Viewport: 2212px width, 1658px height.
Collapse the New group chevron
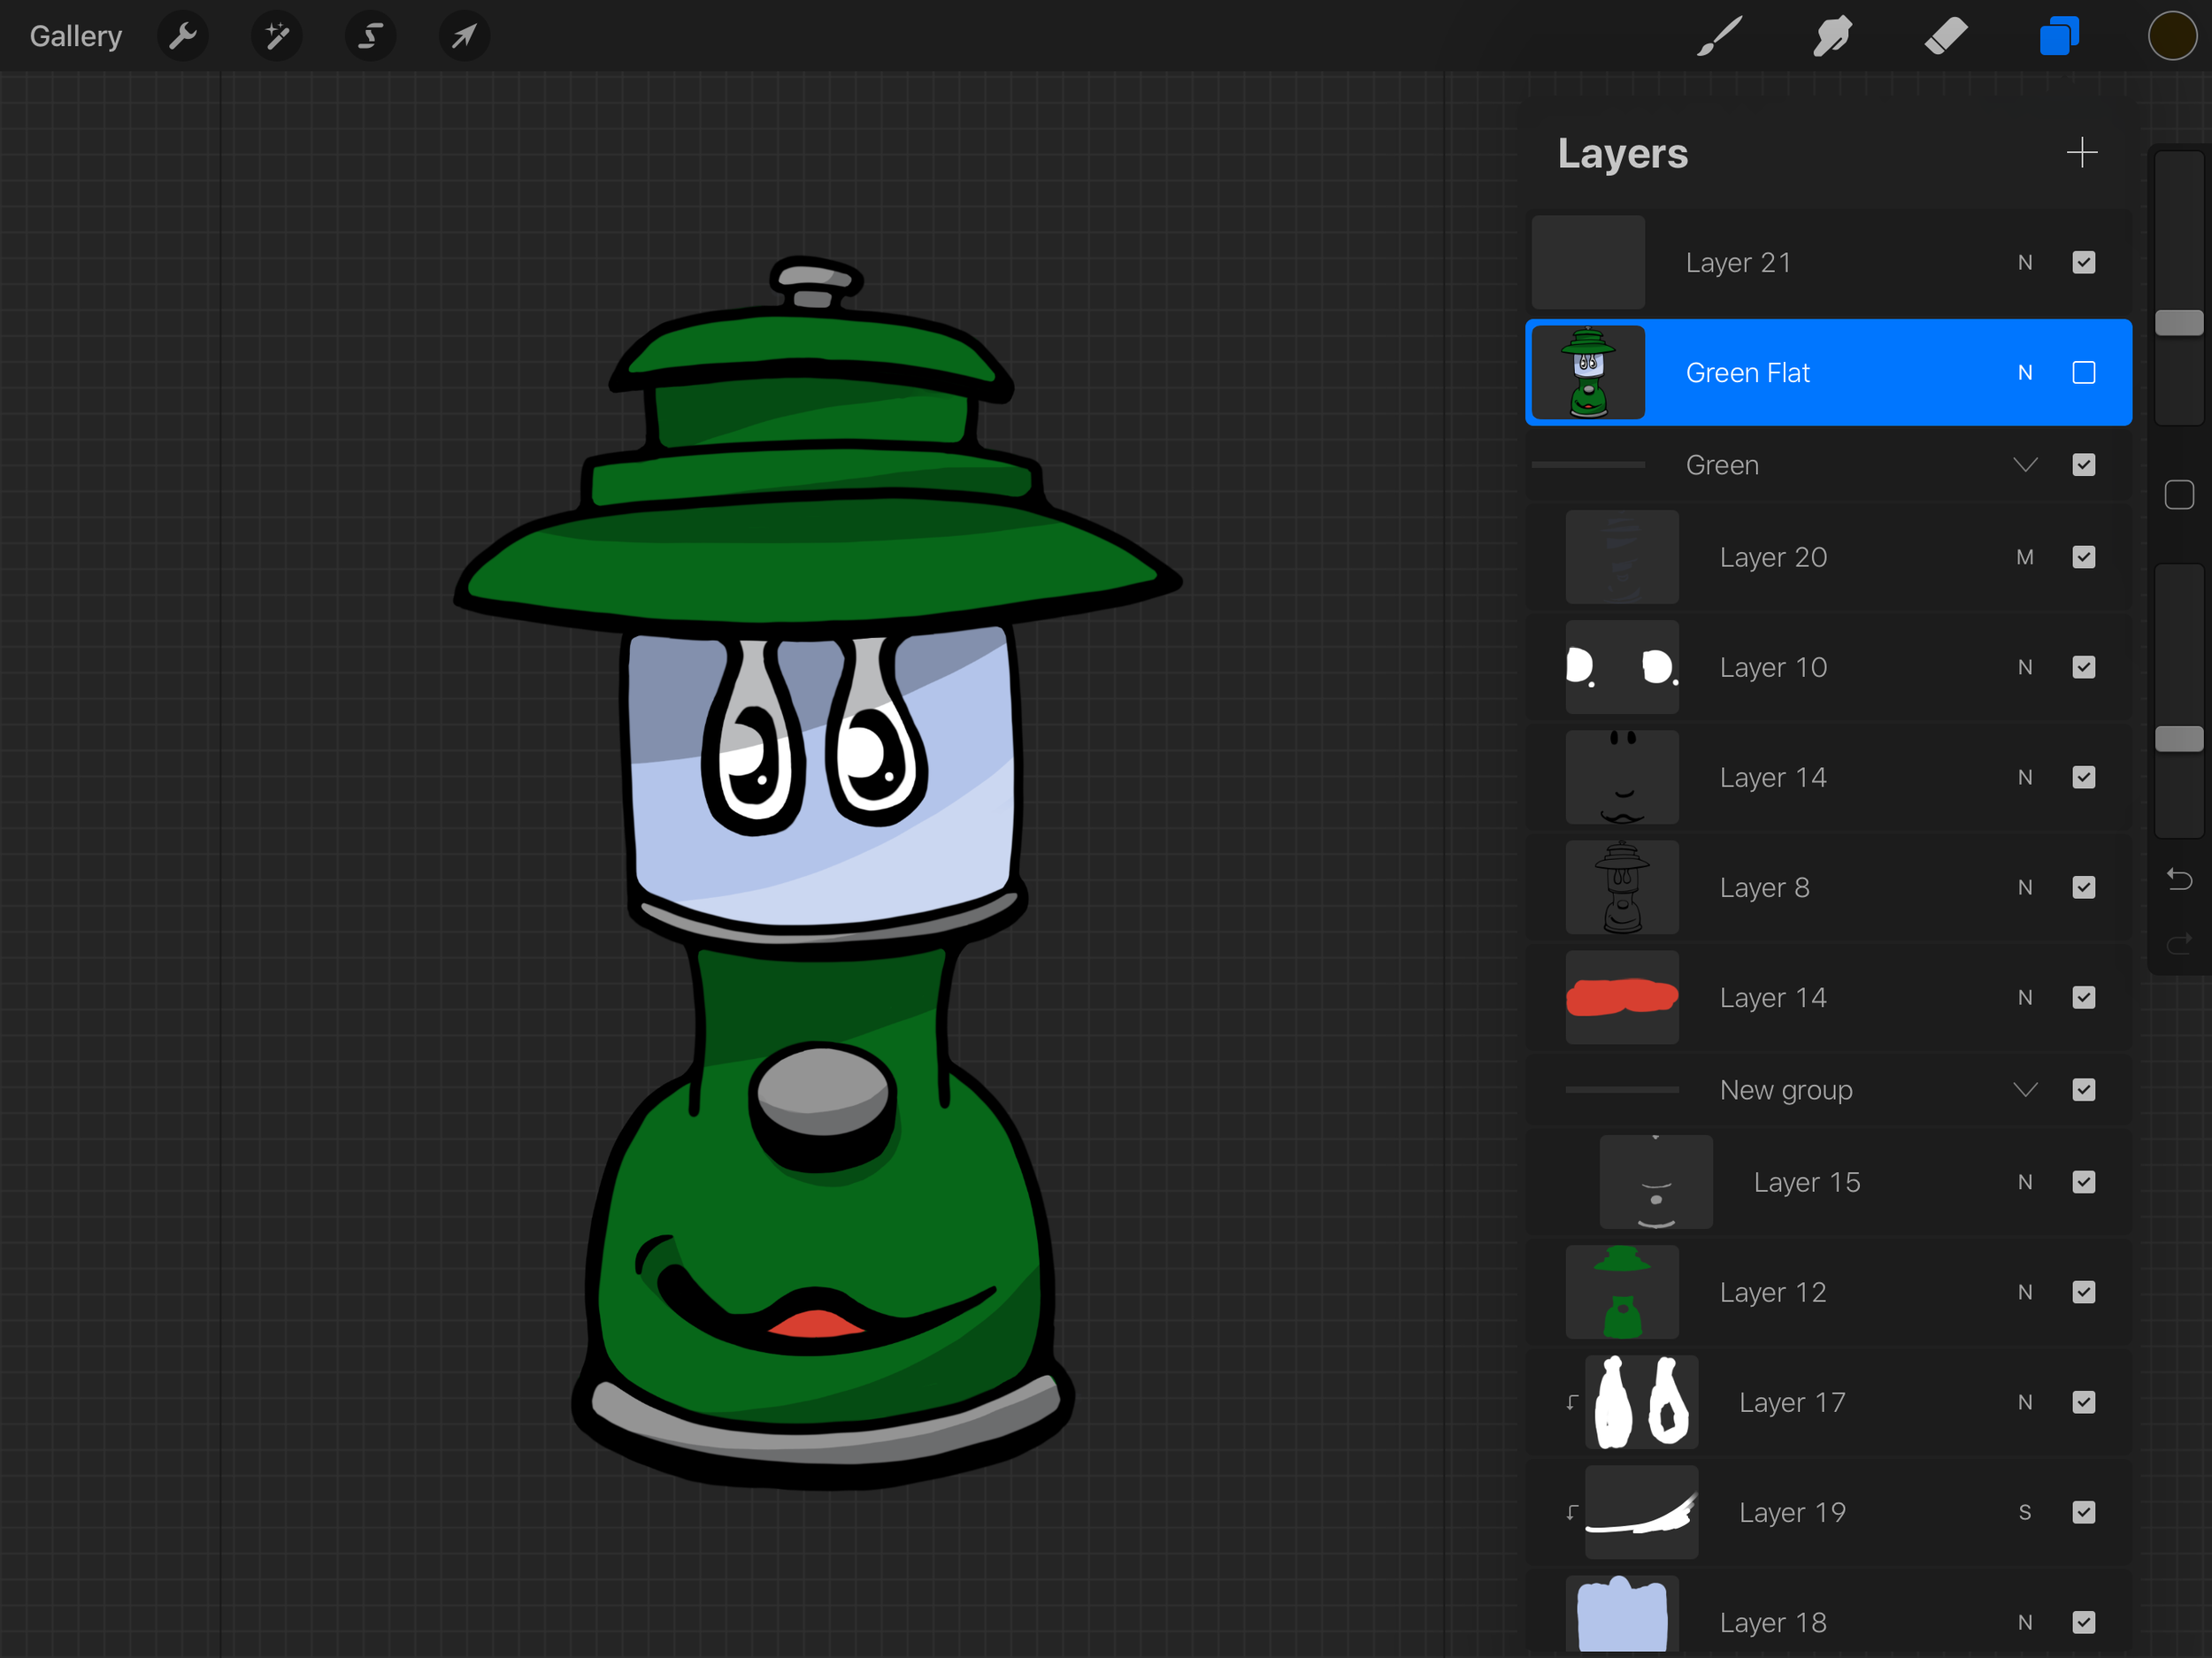[2025, 1090]
